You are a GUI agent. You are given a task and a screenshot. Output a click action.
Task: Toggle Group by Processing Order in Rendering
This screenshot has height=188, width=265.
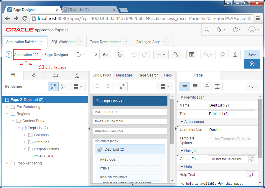click(x=53, y=86)
